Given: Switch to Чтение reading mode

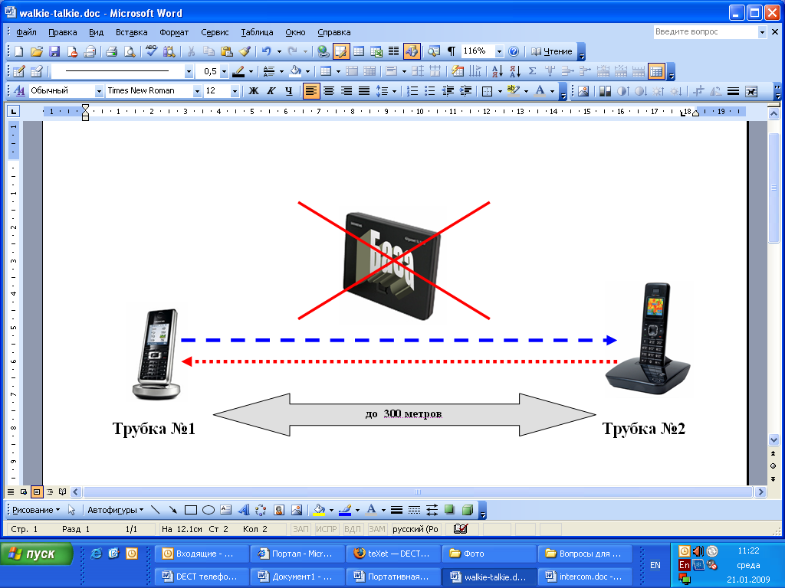Looking at the screenshot, I should 551,51.
